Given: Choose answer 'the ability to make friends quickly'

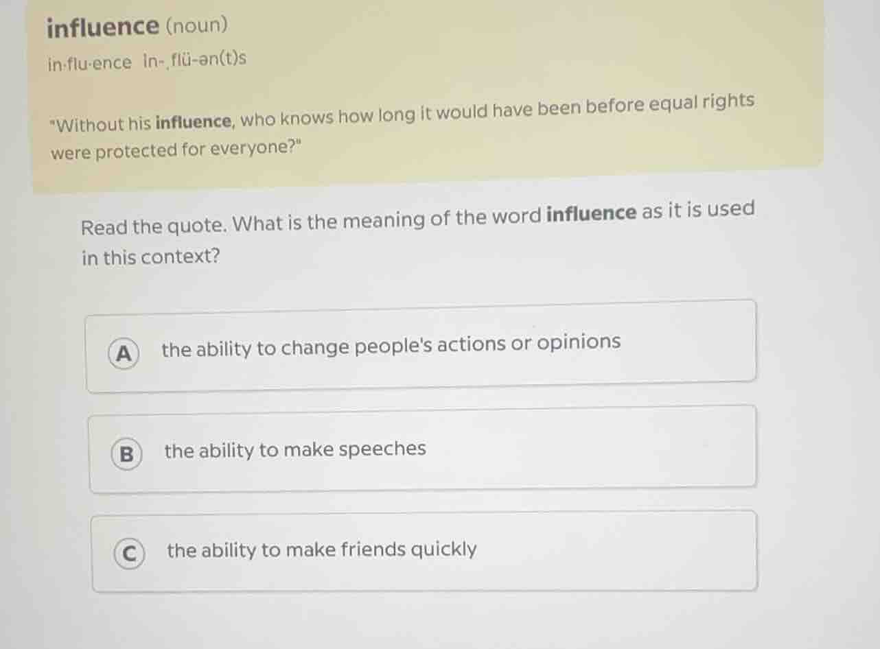Looking at the screenshot, I should 322,549.
